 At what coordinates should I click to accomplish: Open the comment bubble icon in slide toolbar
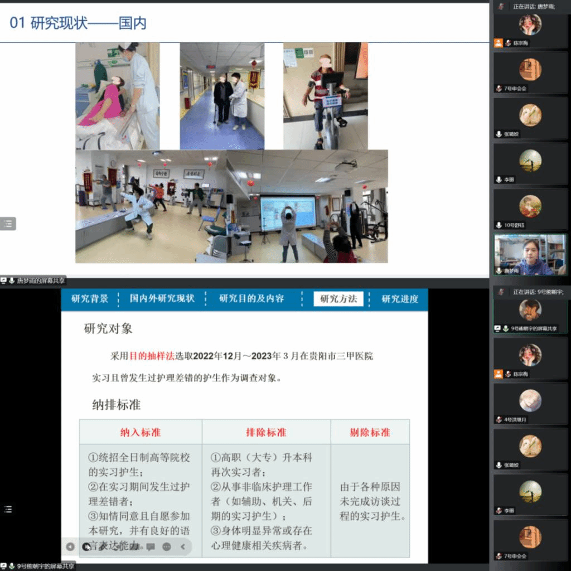click(151, 546)
